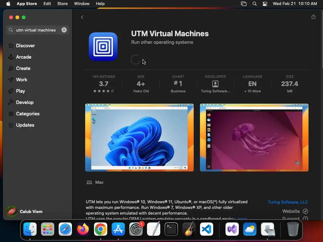Click the date and time in menu bar

295,3
